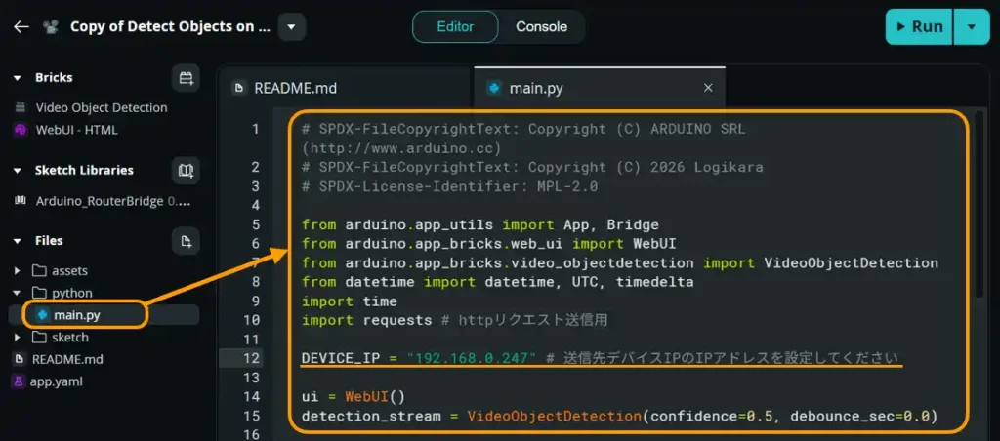Select the WebUI - HTML brick
The image size is (1000, 441).
tap(76, 130)
